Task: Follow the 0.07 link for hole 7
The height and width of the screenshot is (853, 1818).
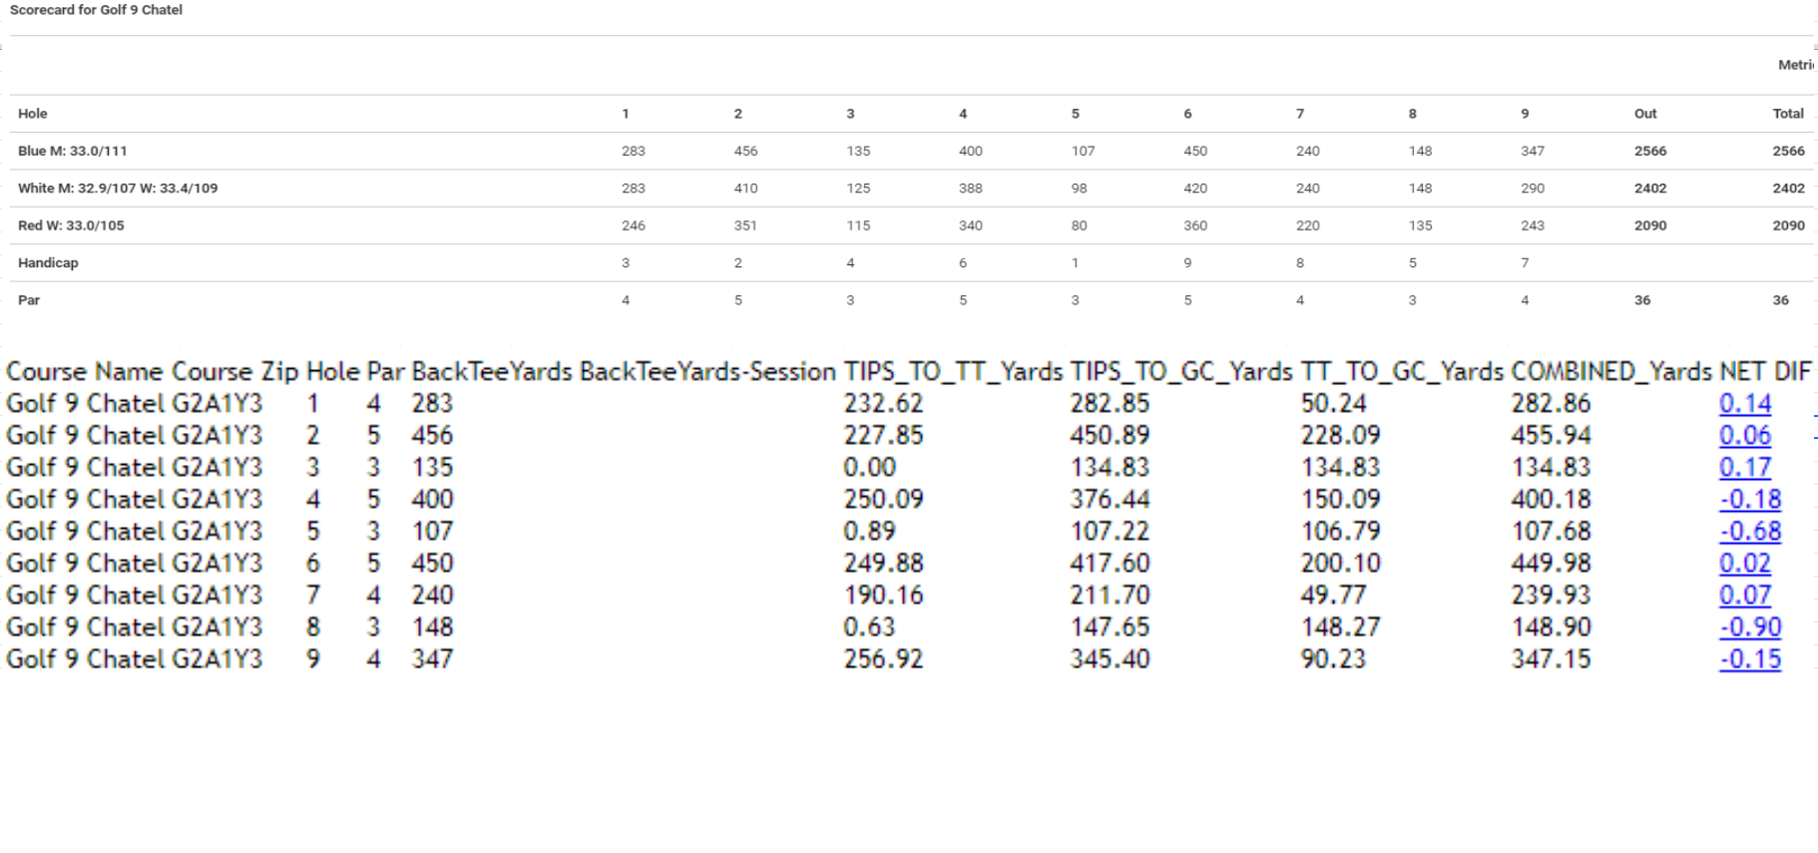Action: [x=1745, y=596]
